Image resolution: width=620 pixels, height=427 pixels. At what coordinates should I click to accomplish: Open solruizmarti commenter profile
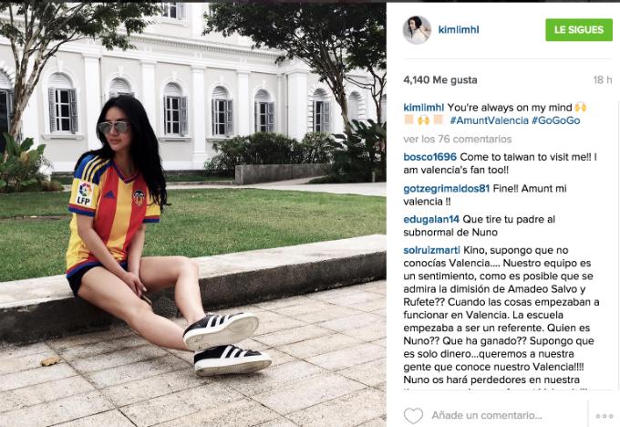(x=432, y=250)
